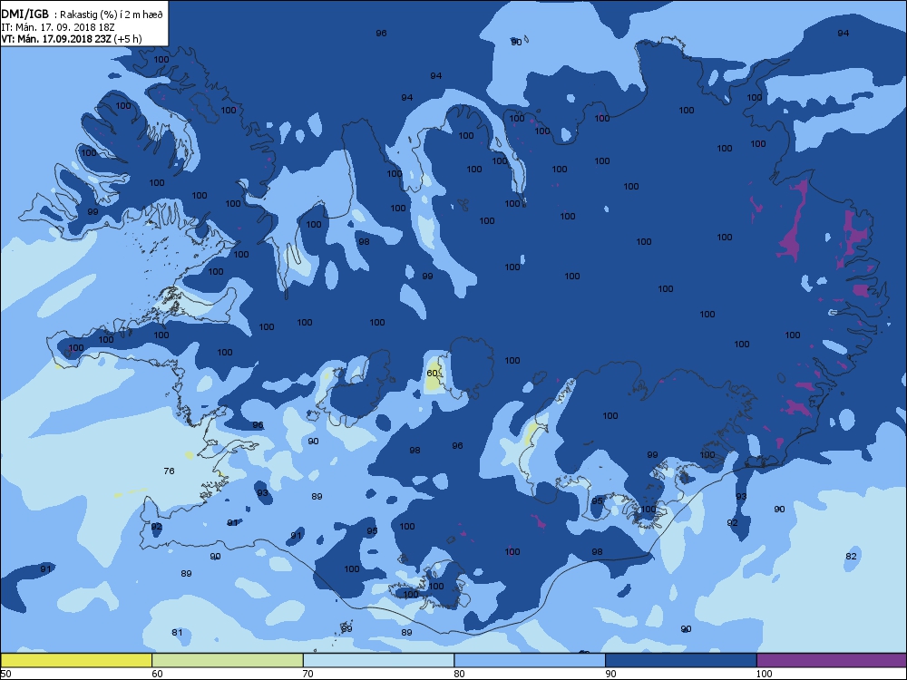The height and width of the screenshot is (680, 907).
Task: Click the "80" legend scale label
Action: pos(459,674)
